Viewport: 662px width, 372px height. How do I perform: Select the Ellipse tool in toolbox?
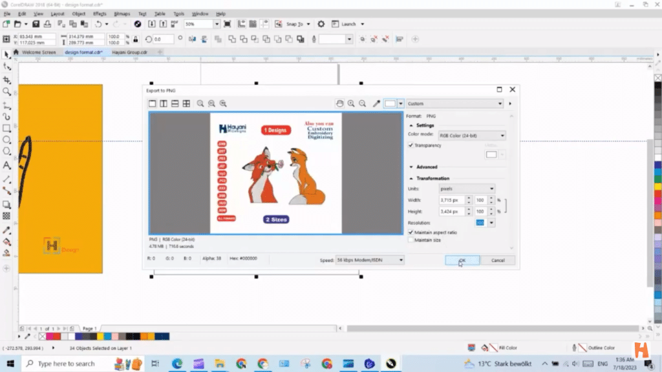(6, 140)
